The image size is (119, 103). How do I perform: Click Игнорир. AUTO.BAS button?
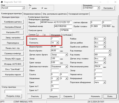pos(13,64)
